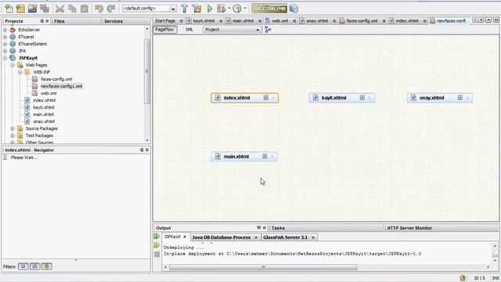This screenshot has width=501, height=282.
Task: Toggle the first Navigator filter button
Action: point(23,266)
